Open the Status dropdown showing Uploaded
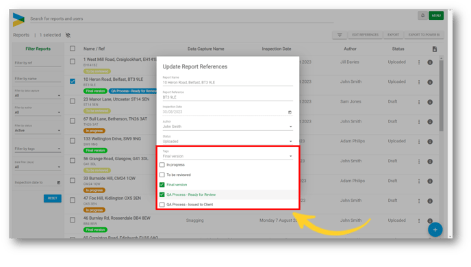471x267 pixels. coord(227,140)
